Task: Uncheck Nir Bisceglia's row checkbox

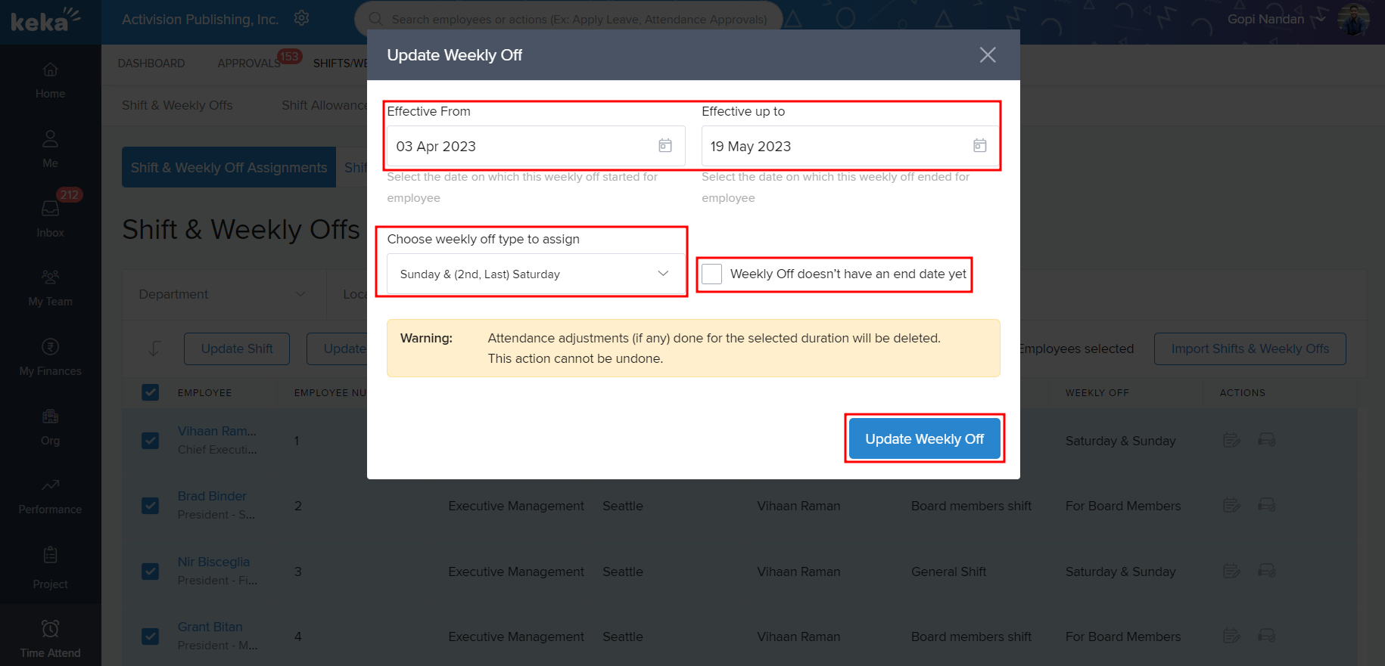Action: tap(151, 572)
